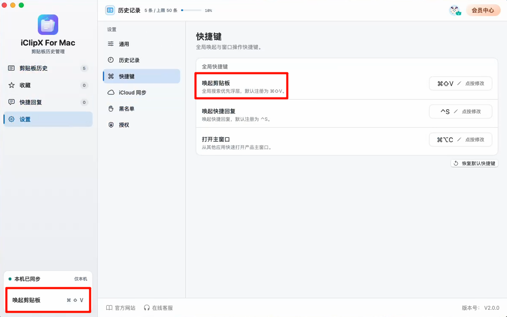
Task: Click the chat bubble icon for 快捷回复
Action: pos(11,102)
